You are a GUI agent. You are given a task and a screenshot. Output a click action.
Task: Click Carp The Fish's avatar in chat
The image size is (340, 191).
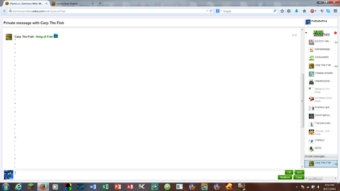9,37
